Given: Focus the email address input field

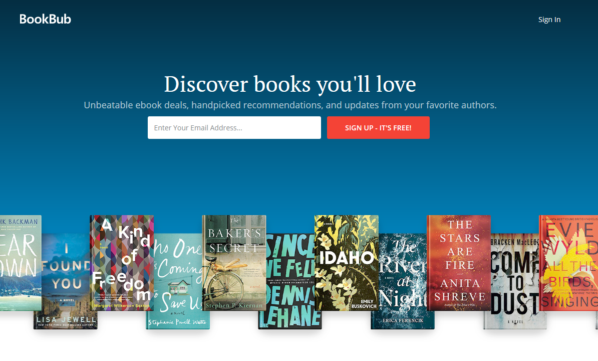Looking at the screenshot, I should [234, 127].
